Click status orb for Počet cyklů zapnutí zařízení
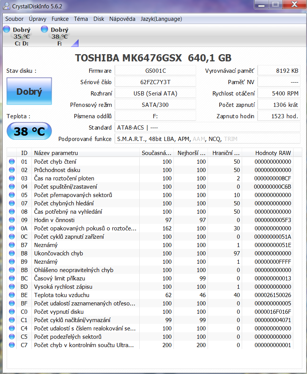 12,236
